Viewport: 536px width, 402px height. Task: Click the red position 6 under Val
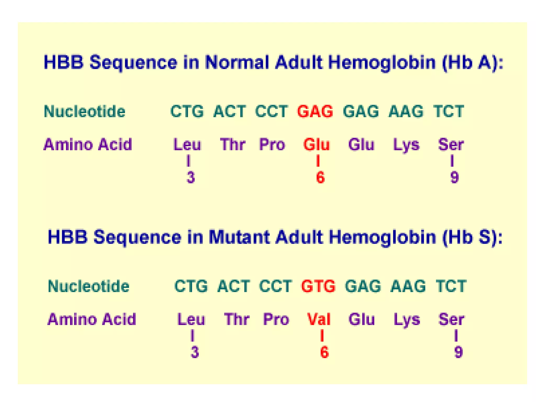coord(324,352)
